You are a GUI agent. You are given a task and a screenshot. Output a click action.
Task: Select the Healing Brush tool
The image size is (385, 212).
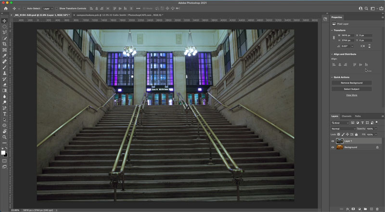point(4,62)
